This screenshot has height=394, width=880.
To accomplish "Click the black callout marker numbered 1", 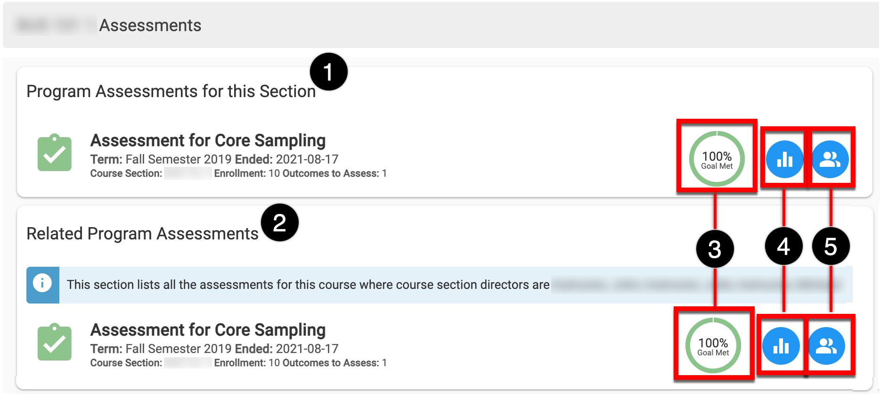I will (x=328, y=72).
